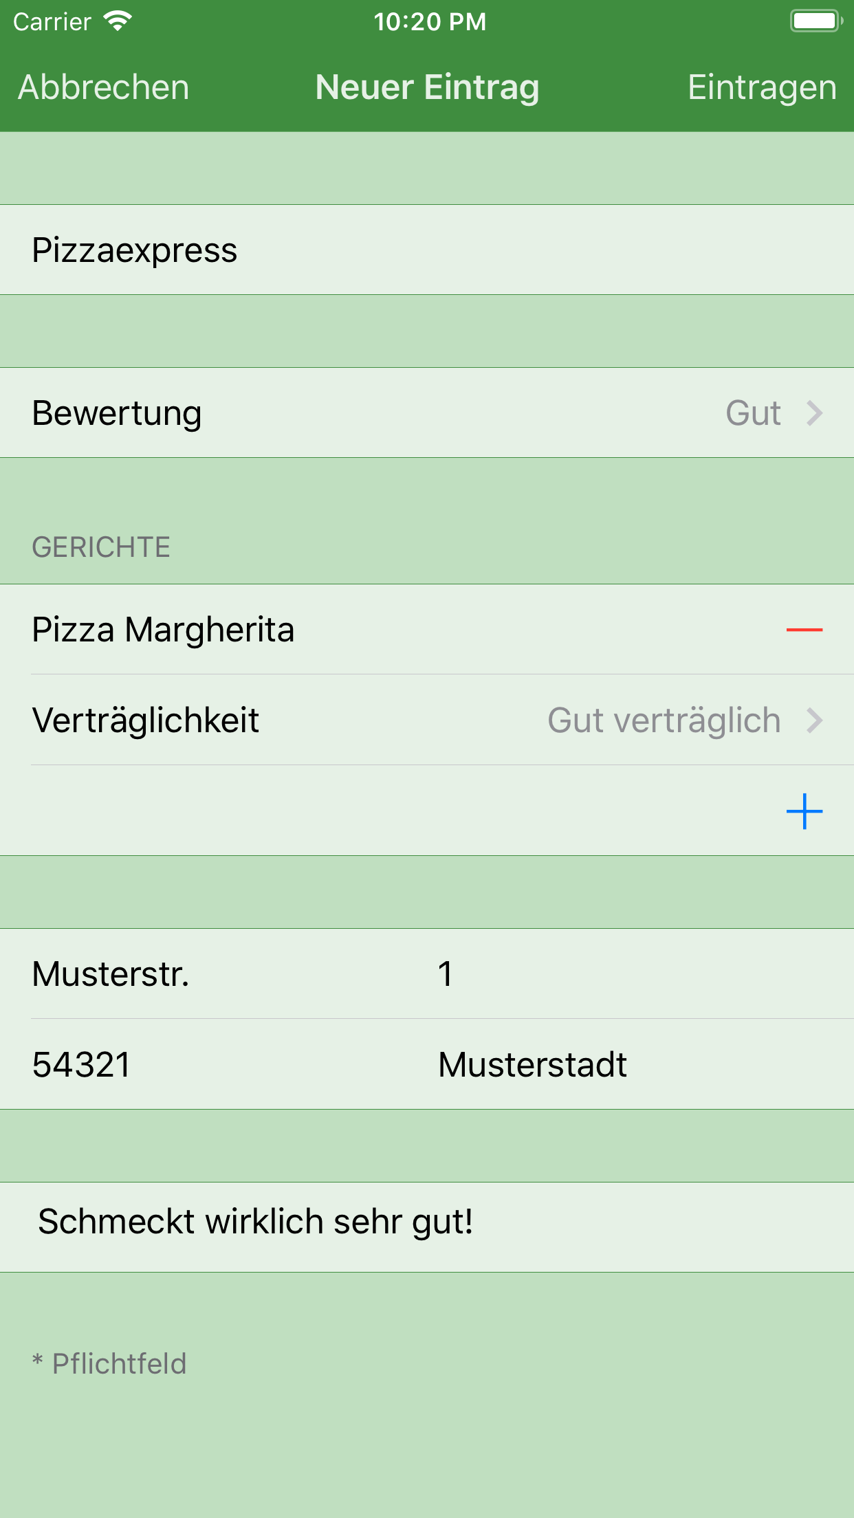Viewport: 854px width, 1518px height.
Task: Edit the Pizzaexpress restaurant name field
Action: tap(426, 250)
